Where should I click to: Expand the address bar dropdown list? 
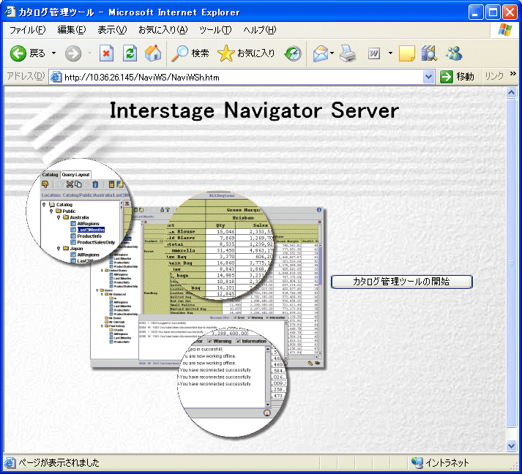point(428,77)
